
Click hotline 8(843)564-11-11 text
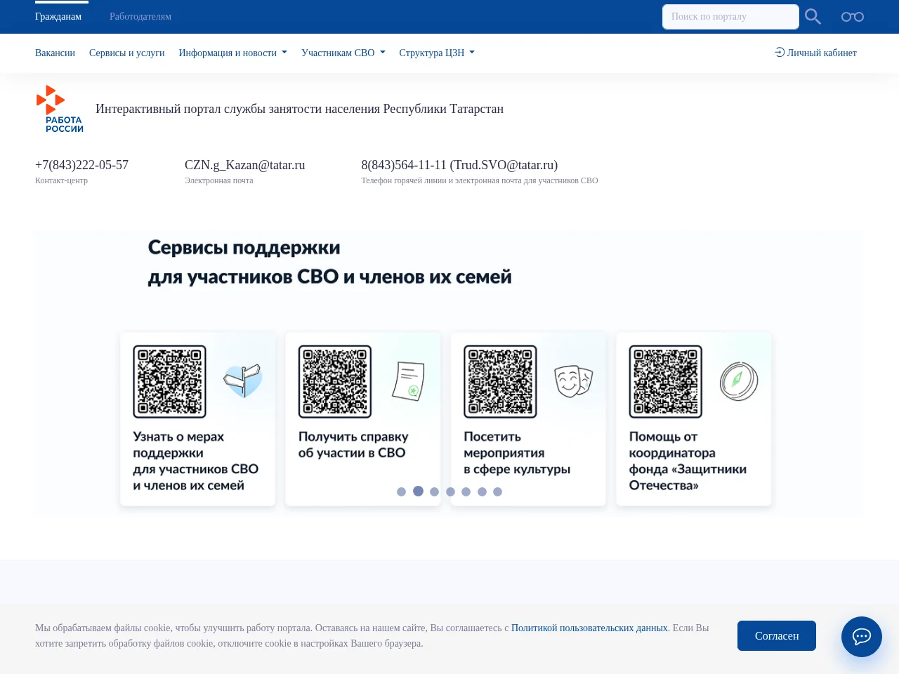click(459, 165)
